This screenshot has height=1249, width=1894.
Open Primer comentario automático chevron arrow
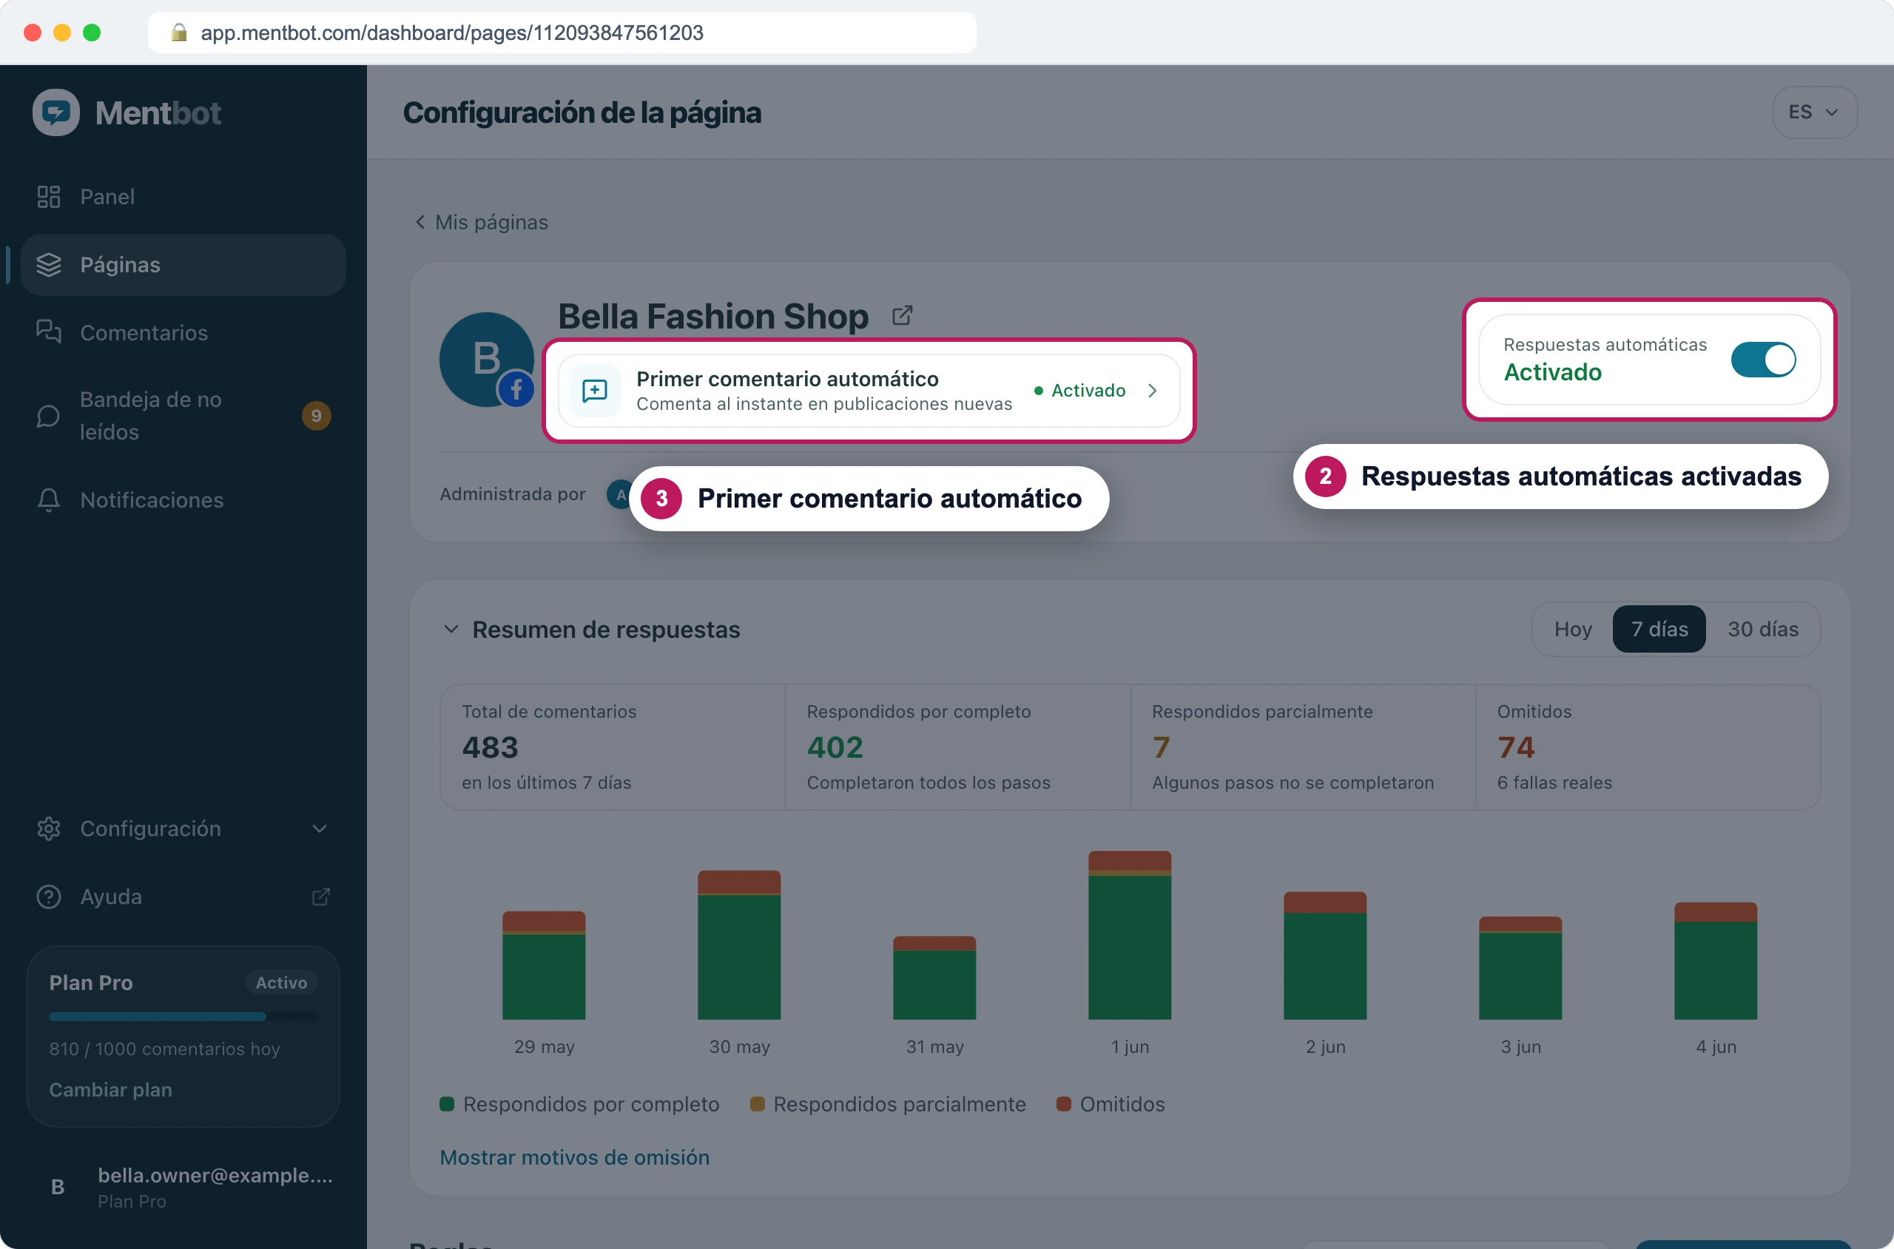tap(1152, 391)
